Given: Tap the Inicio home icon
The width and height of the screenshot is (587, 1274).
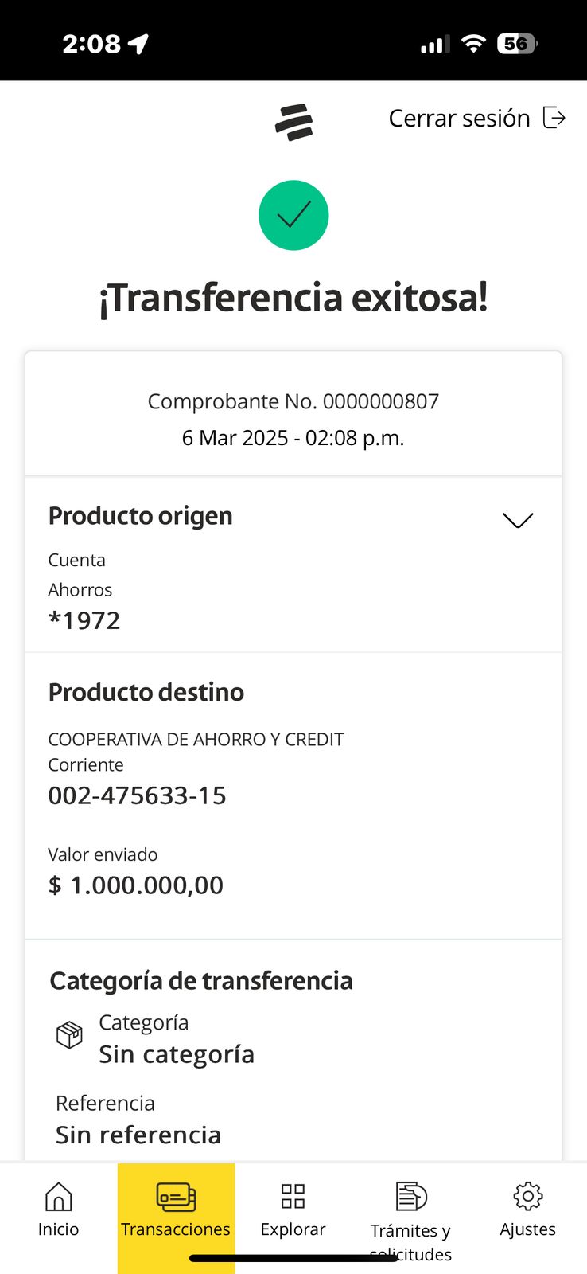Looking at the screenshot, I should [x=59, y=1196].
